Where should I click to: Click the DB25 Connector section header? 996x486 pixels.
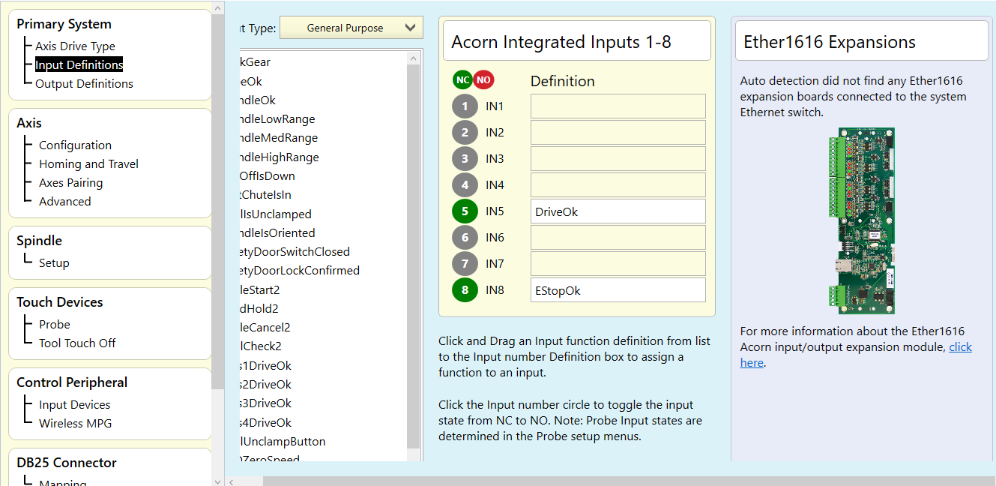(67, 463)
